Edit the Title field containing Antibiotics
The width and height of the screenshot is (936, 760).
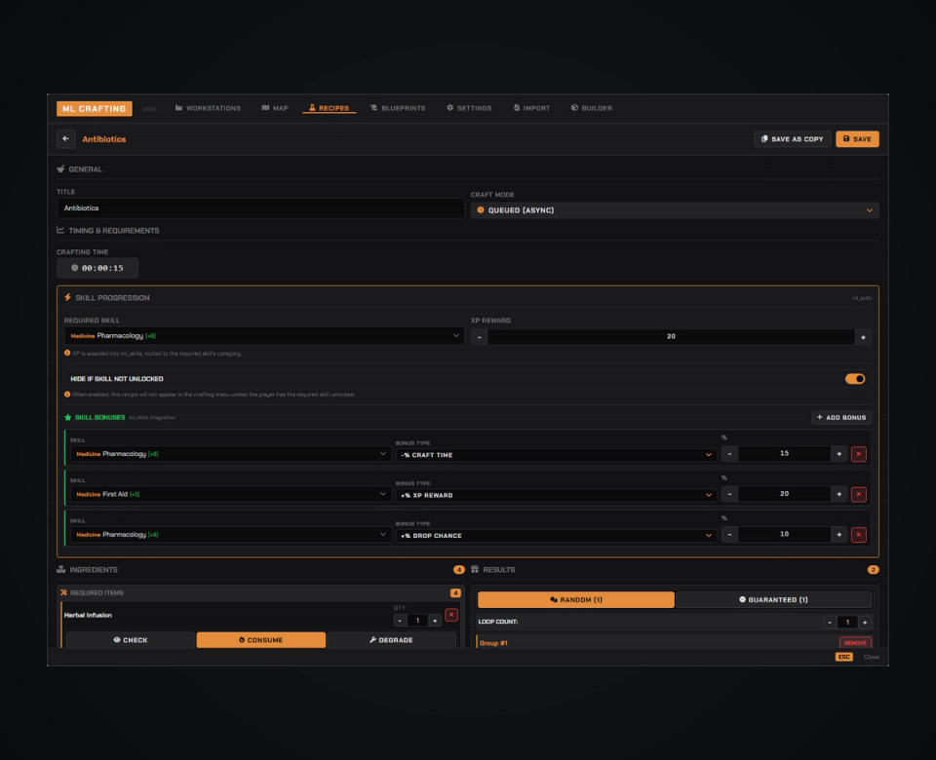tap(260, 209)
